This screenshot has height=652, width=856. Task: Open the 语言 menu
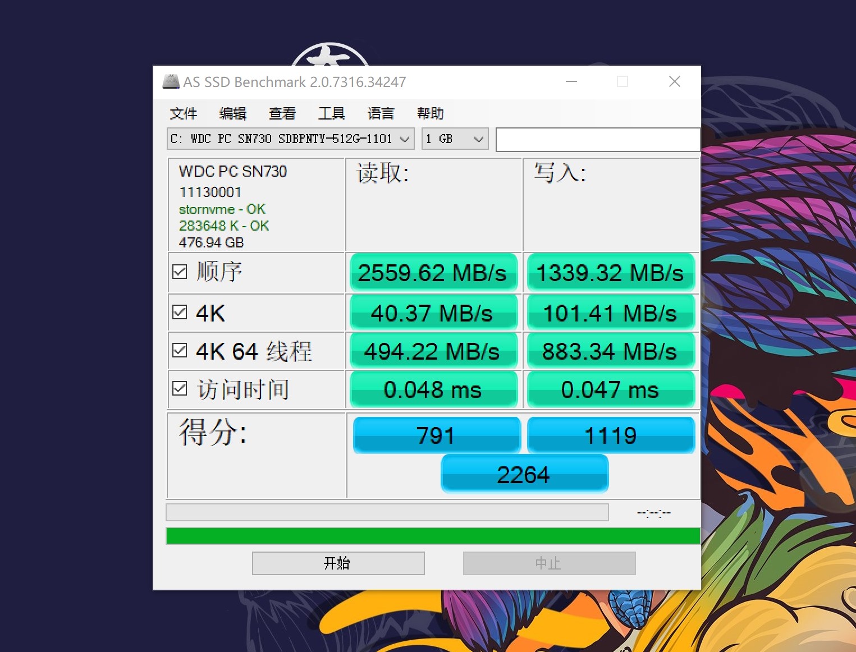(x=381, y=113)
